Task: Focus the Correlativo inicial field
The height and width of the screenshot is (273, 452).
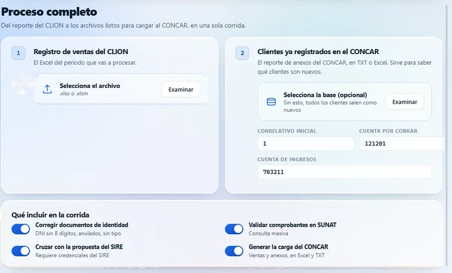Action: coord(306,143)
